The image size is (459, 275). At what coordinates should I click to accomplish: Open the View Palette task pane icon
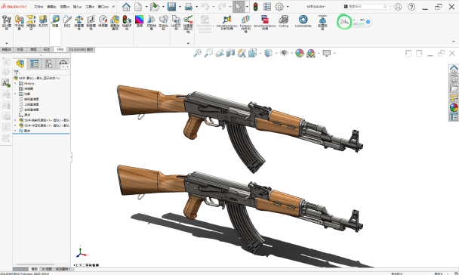pyautogui.click(x=454, y=97)
